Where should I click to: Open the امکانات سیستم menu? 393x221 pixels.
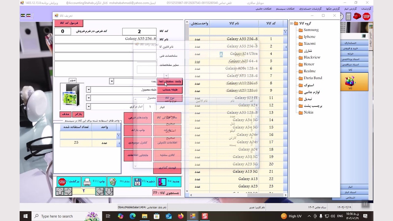click(286, 9)
